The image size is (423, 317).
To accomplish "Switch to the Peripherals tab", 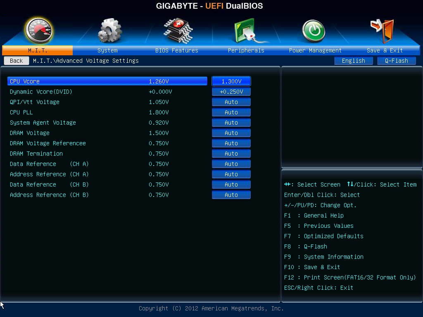I will point(246,50).
